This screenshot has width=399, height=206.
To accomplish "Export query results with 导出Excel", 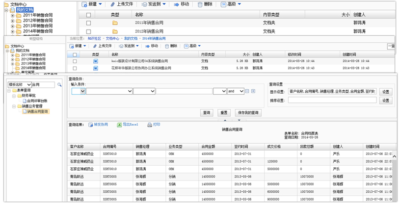I will click(130, 125).
